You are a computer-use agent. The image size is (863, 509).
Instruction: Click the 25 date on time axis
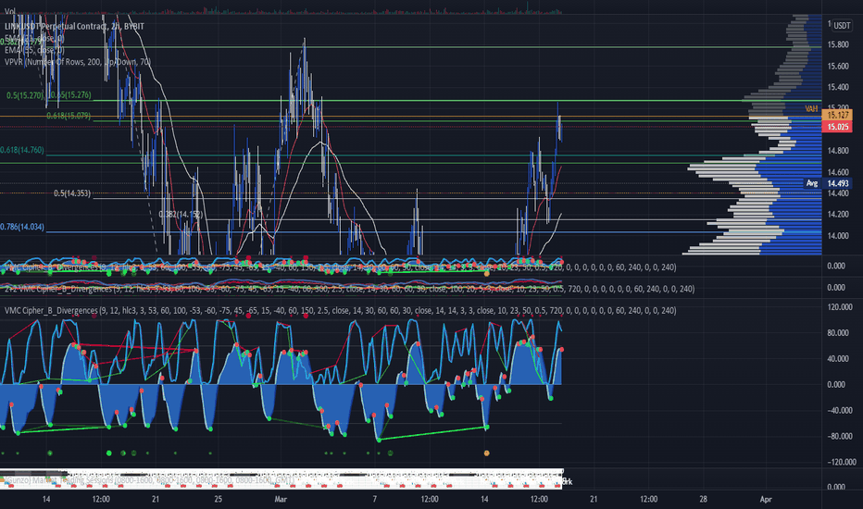click(x=219, y=499)
